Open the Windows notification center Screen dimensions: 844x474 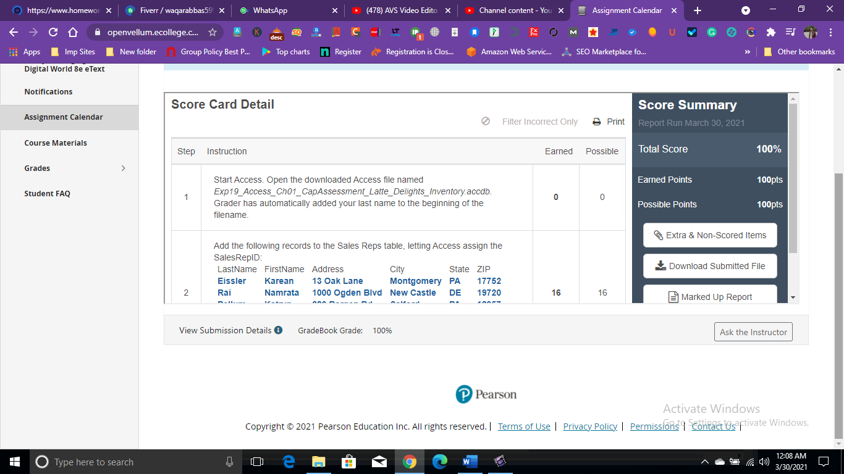point(823,462)
